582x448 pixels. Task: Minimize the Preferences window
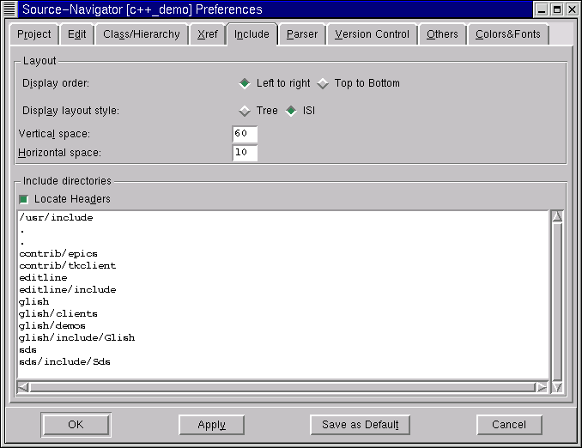pos(542,9)
